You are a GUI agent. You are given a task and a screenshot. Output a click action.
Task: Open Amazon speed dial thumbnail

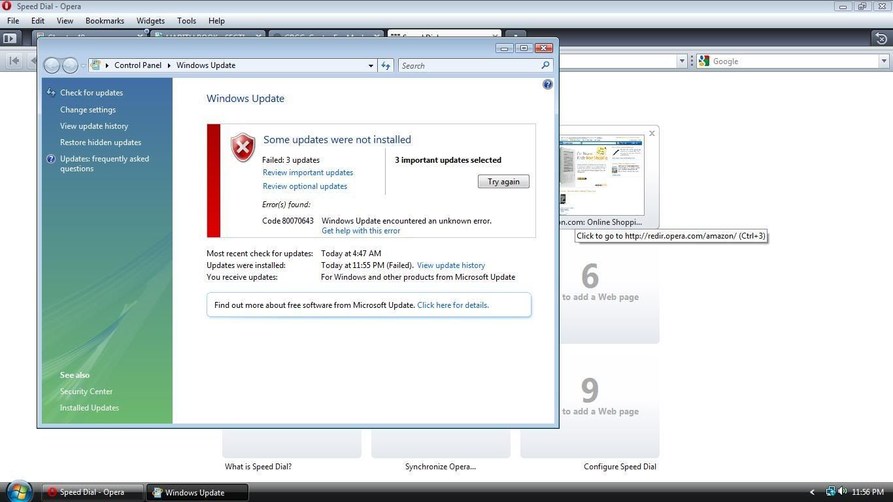pyautogui.click(x=601, y=175)
